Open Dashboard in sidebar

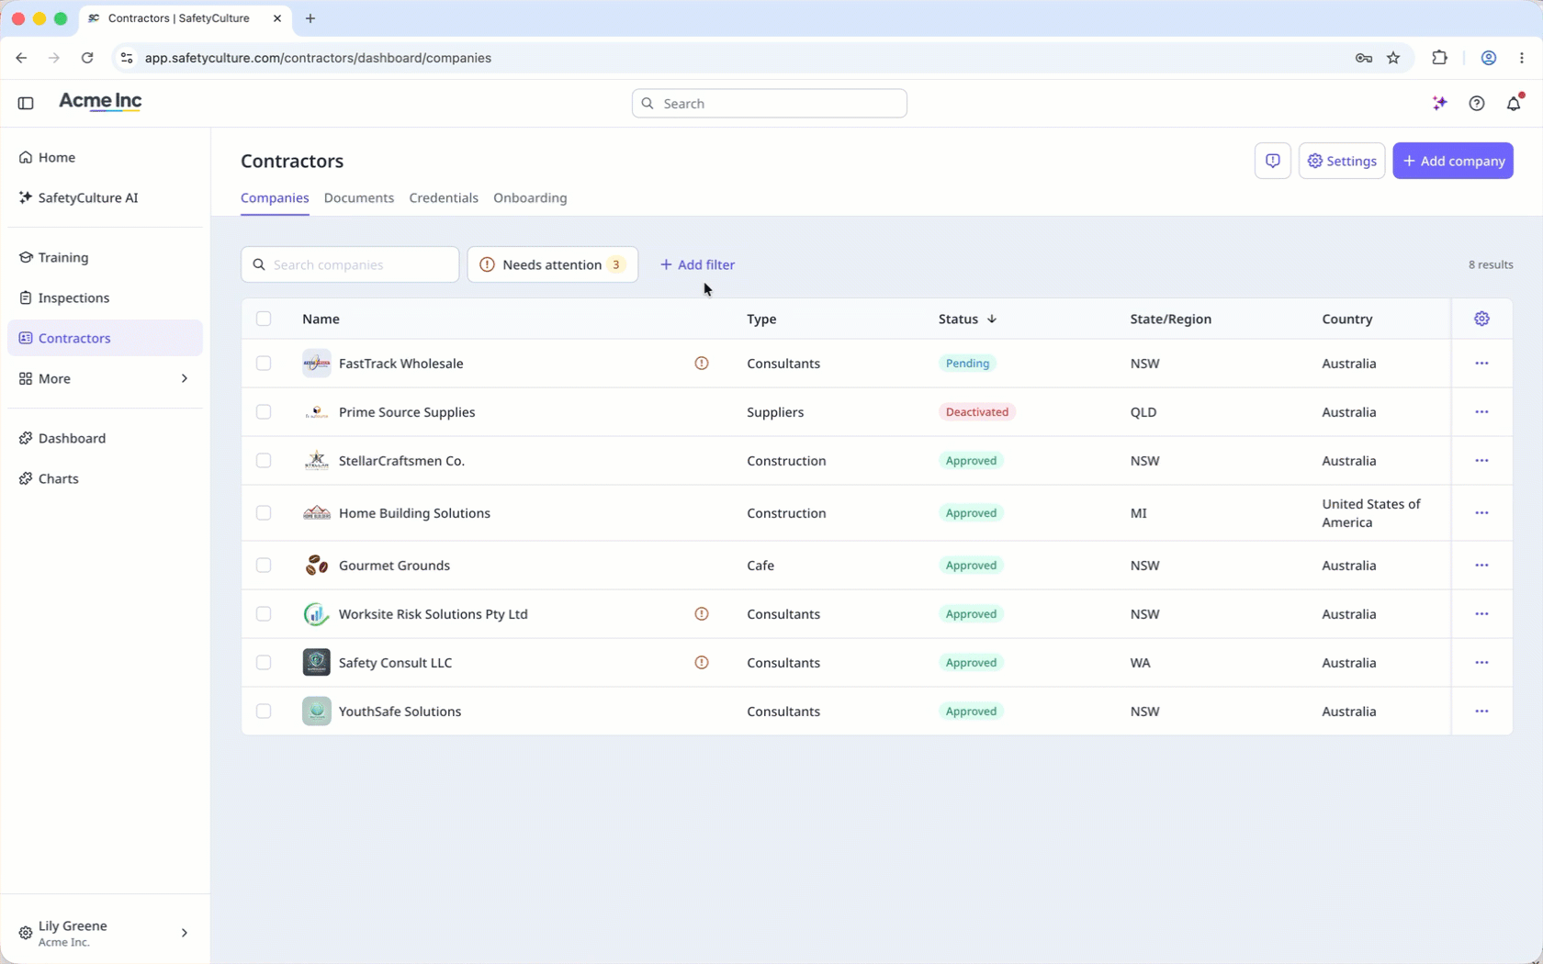pos(105,439)
